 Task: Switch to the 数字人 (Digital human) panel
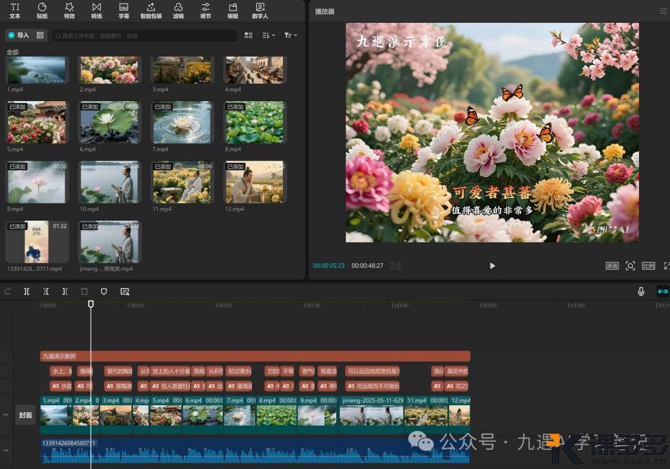click(x=260, y=11)
